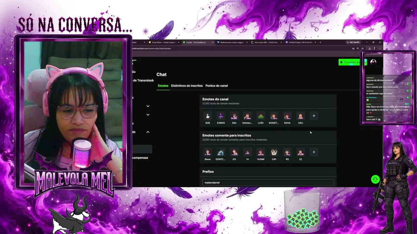
Task: Click the zoom magnifier icon in address bar
Action: click(358, 48)
